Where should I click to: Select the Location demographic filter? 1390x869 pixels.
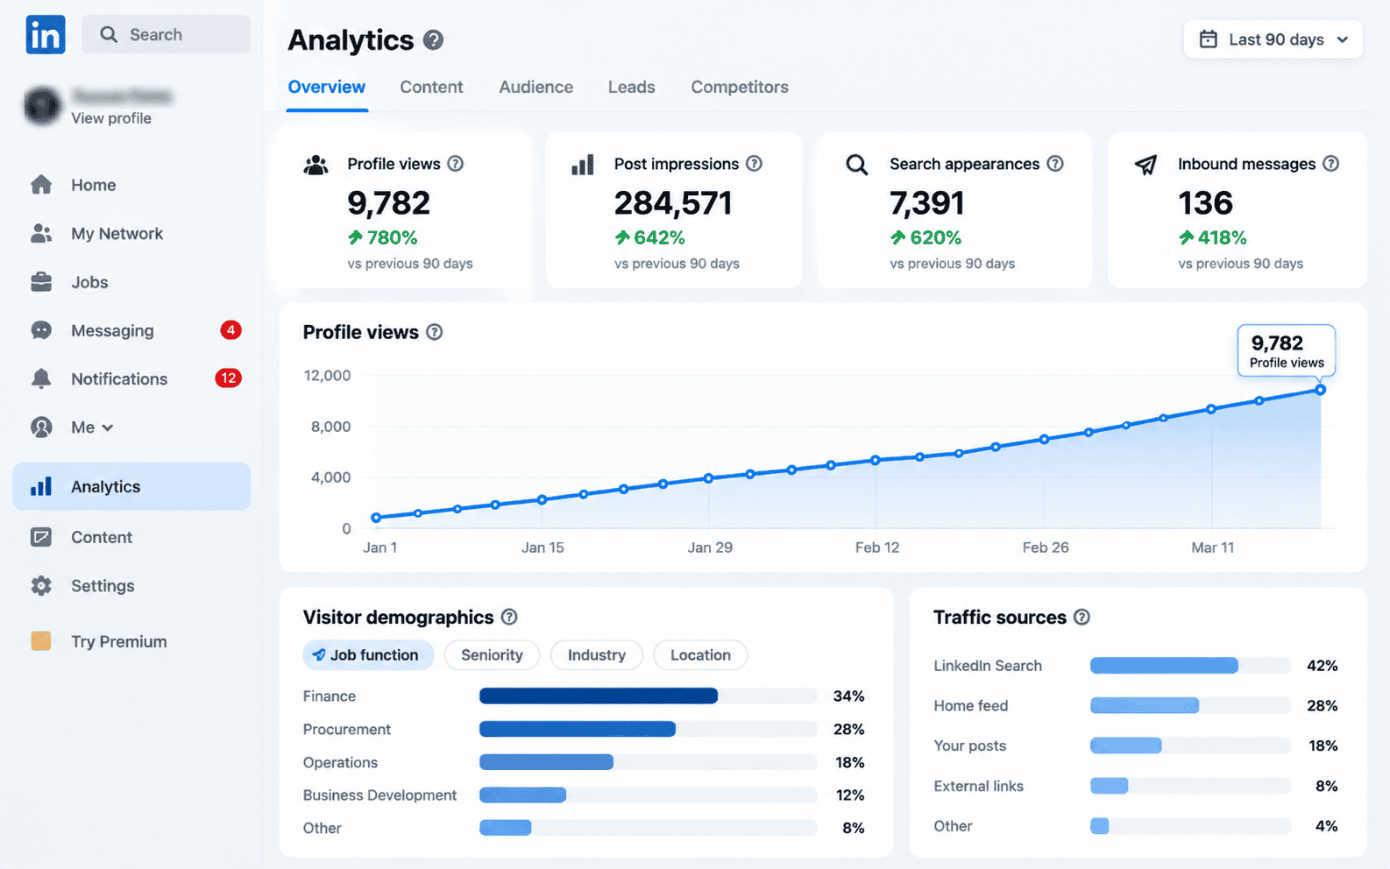tap(700, 654)
